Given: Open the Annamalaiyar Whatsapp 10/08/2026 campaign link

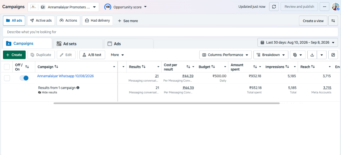Looking at the screenshot, I should 66,76.
